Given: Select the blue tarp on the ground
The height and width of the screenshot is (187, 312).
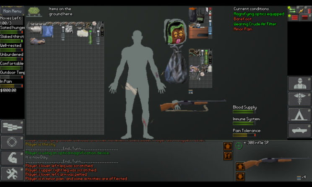Looking at the screenshot, I should [47, 31].
